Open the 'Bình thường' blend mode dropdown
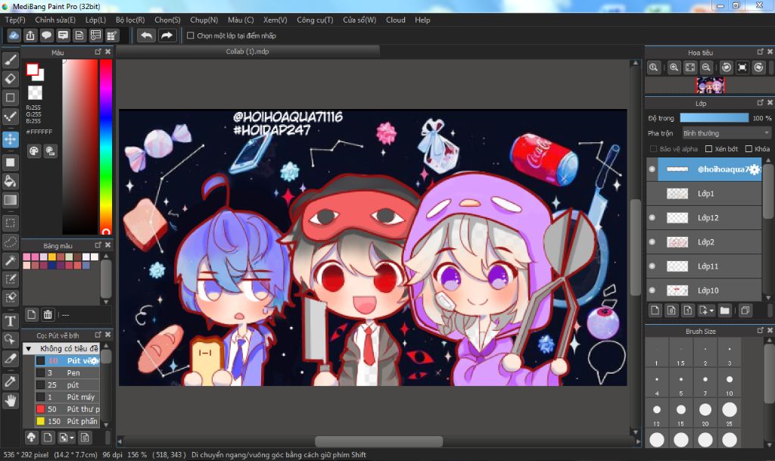Viewport: 775px width, 461px height. (726, 133)
